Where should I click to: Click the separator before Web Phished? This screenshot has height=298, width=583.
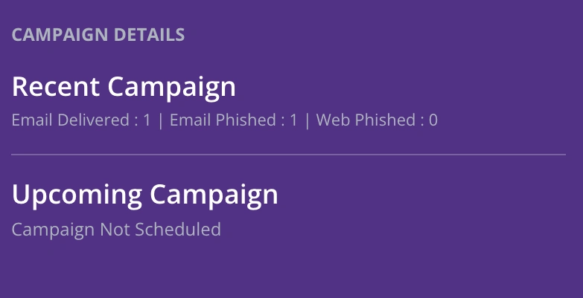[307, 120]
